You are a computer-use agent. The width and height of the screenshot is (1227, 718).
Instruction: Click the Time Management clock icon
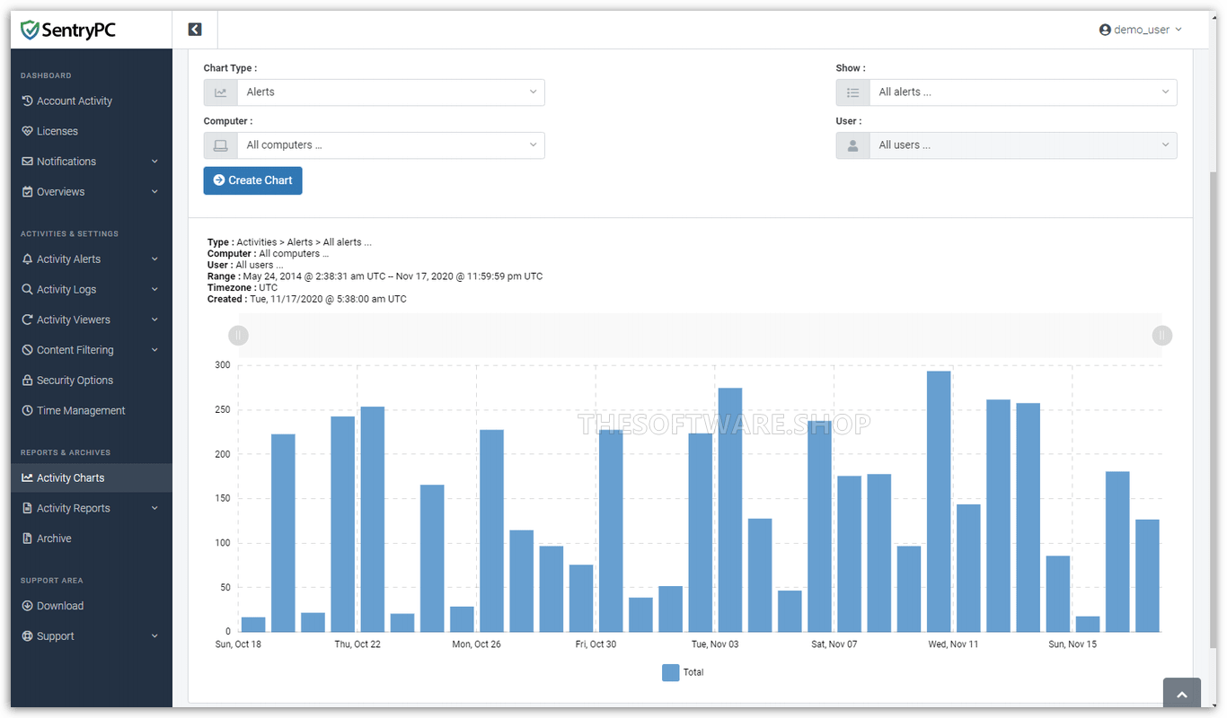[29, 410]
